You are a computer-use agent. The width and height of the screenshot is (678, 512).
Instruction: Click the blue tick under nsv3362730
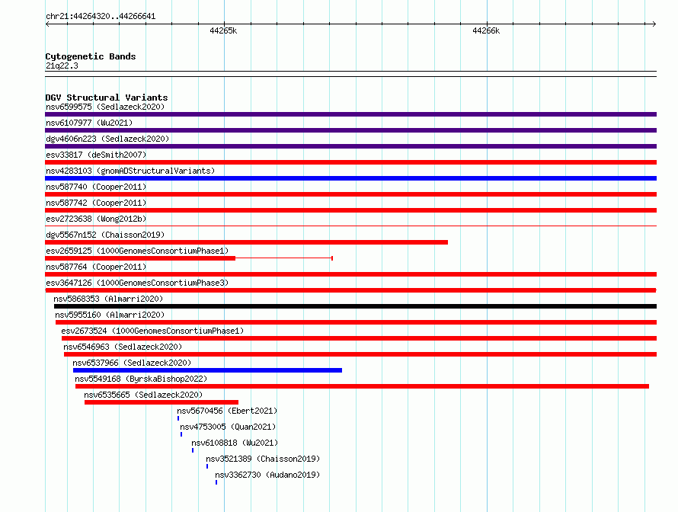(216, 482)
